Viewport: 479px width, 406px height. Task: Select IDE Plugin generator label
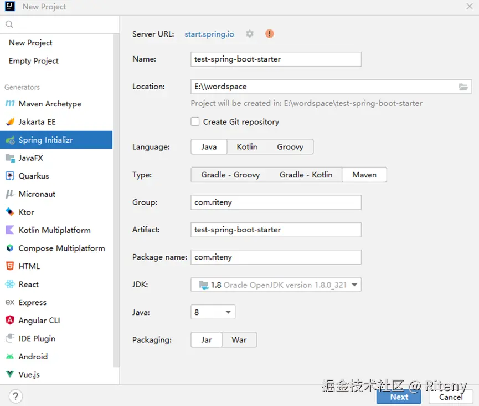pos(37,338)
